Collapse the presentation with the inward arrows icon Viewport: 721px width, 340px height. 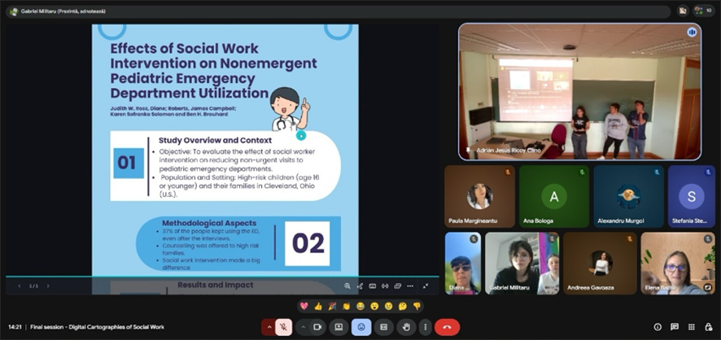pyautogui.click(x=426, y=286)
